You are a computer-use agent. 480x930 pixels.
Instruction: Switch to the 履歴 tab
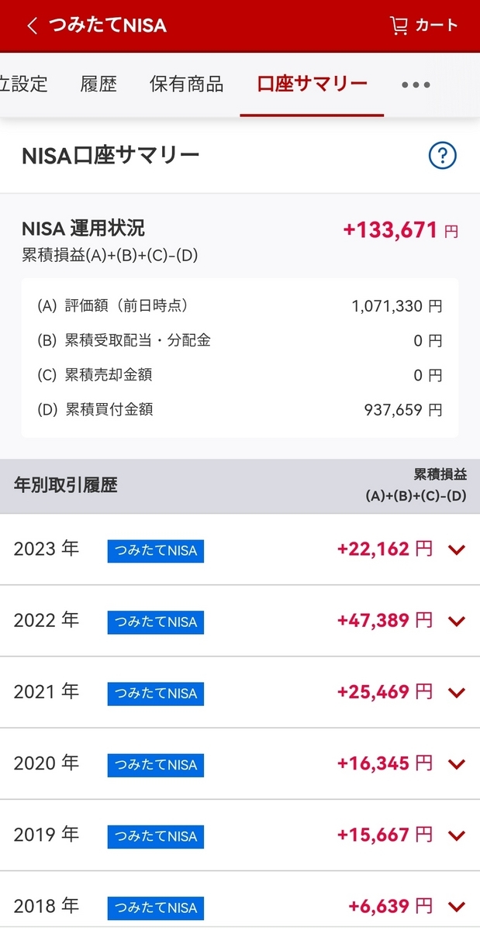click(x=98, y=84)
